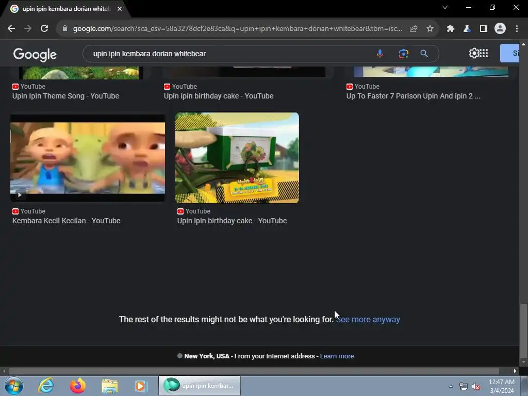Open the network tray icon

click(464, 387)
